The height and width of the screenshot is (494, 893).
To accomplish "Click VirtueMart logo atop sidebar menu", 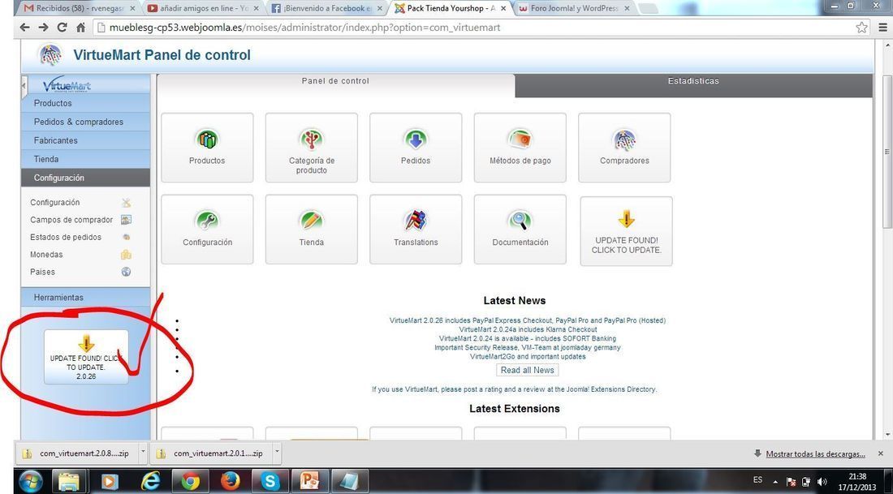I will [67, 85].
